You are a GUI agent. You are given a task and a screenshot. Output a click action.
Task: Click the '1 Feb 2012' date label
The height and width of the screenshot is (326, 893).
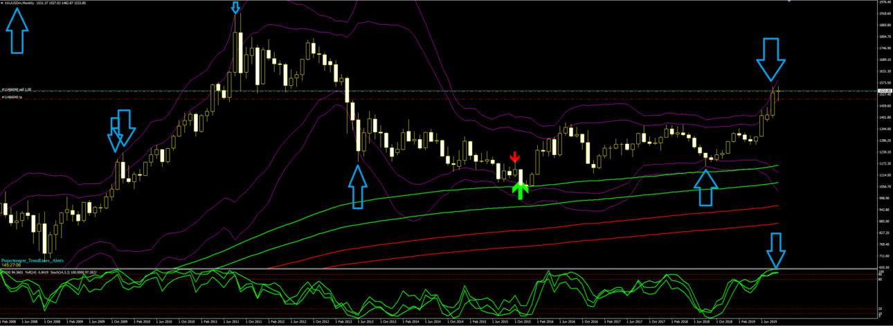point(276,321)
